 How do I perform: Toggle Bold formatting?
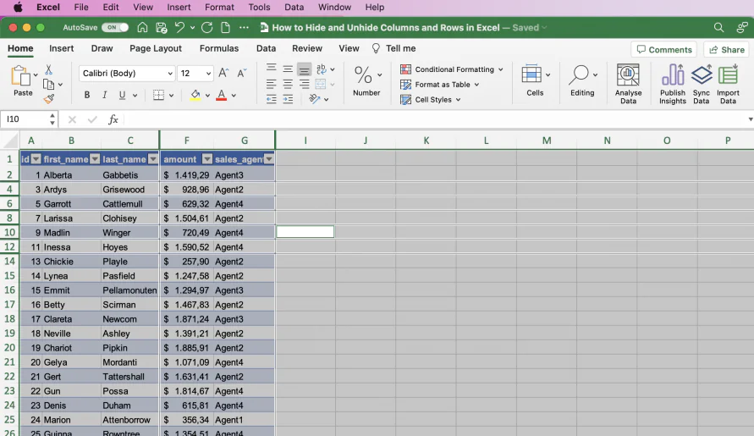click(87, 96)
